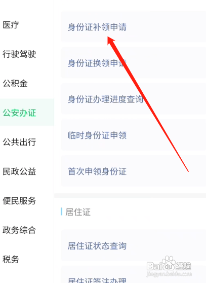The width and height of the screenshot is (206, 283).
Task: Open 居住证签注办理 entry
Action: click(133, 275)
